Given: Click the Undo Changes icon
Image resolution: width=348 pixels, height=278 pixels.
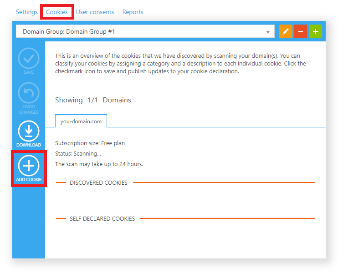Looking at the screenshot, I should click(x=29, y=93).
